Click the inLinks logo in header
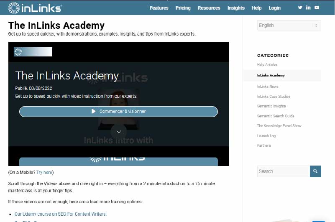This screenshot has width=335, height=222. [35, 8]
